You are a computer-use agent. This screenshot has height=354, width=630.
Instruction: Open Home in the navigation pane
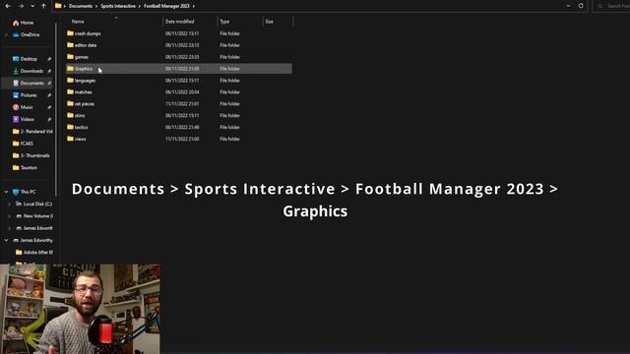pos(23,23)
